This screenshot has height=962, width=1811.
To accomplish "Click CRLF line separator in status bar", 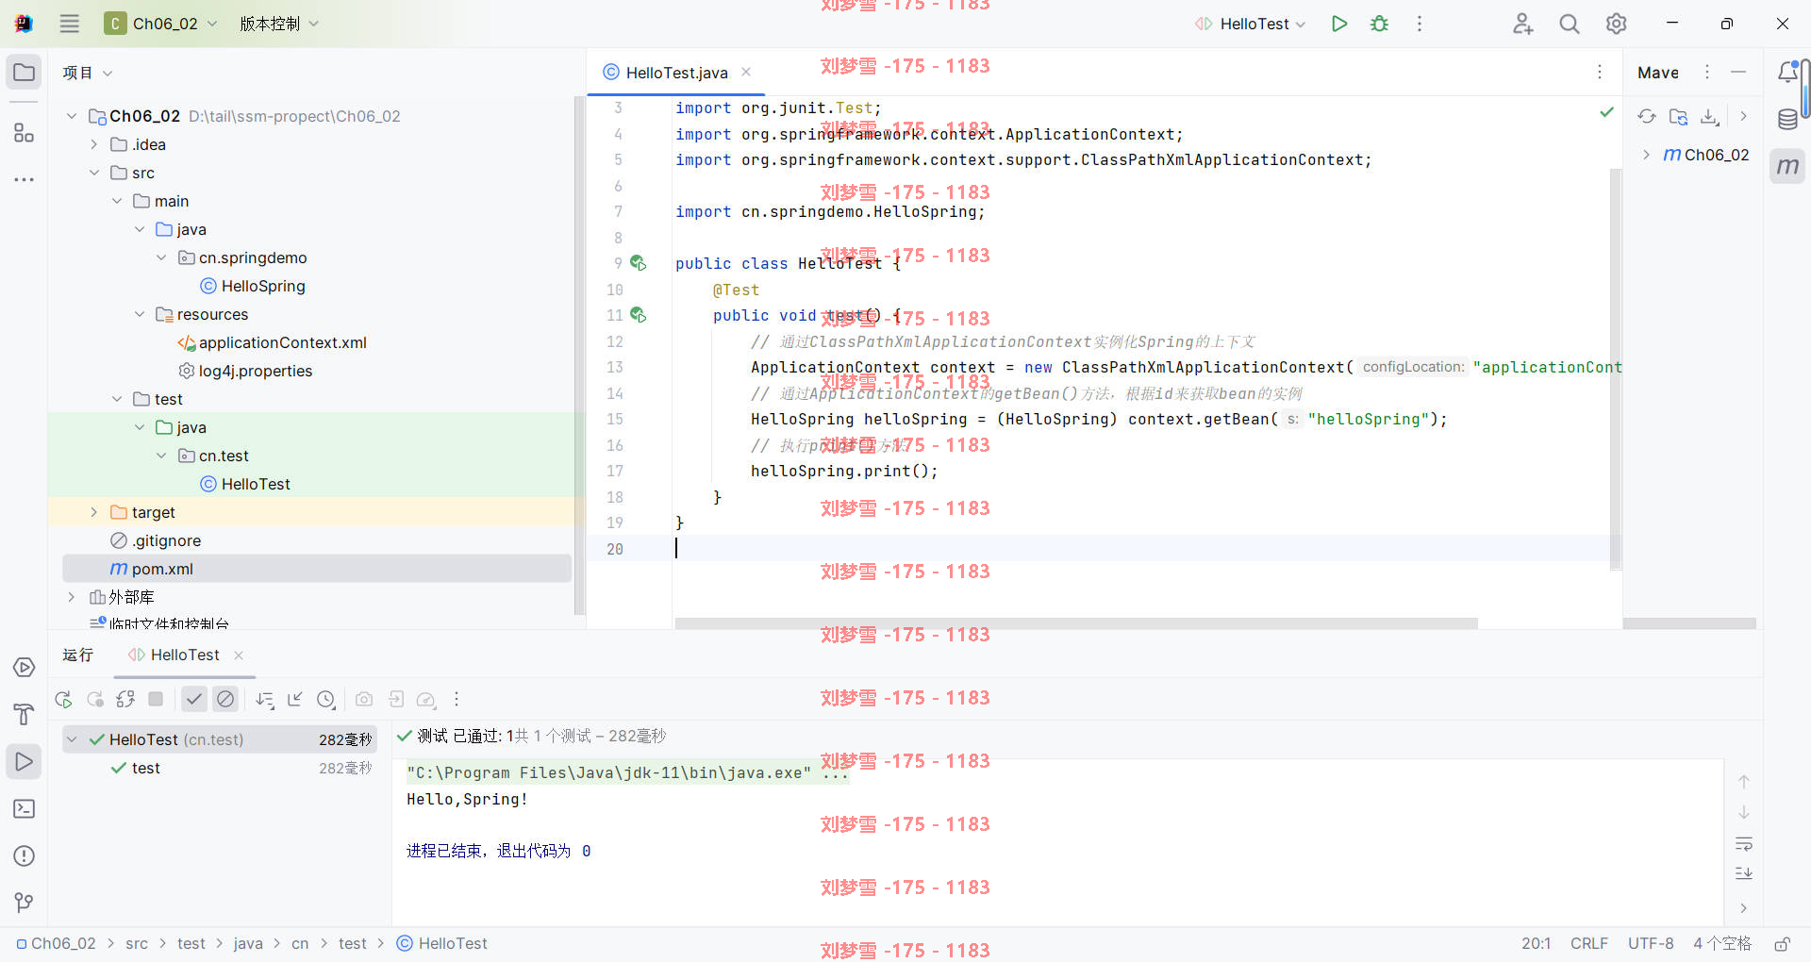I will tap(1589, 944).
